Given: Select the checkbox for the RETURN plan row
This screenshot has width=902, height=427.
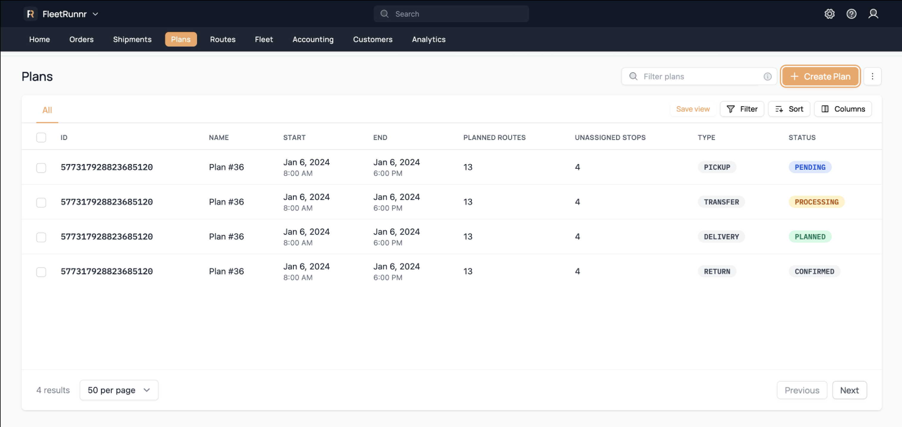Looking at the screenshot, I should tap(41, 272).
